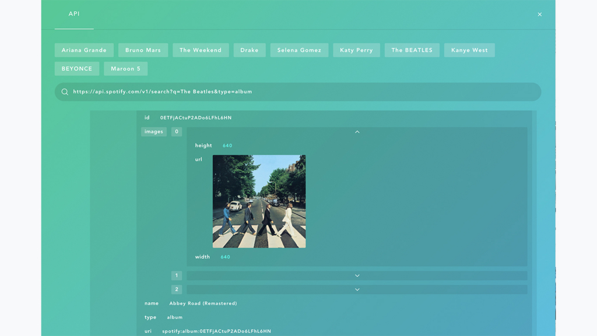Click the search magnifier icon
Screen dimensions: 597x336
tap(65, 92)
